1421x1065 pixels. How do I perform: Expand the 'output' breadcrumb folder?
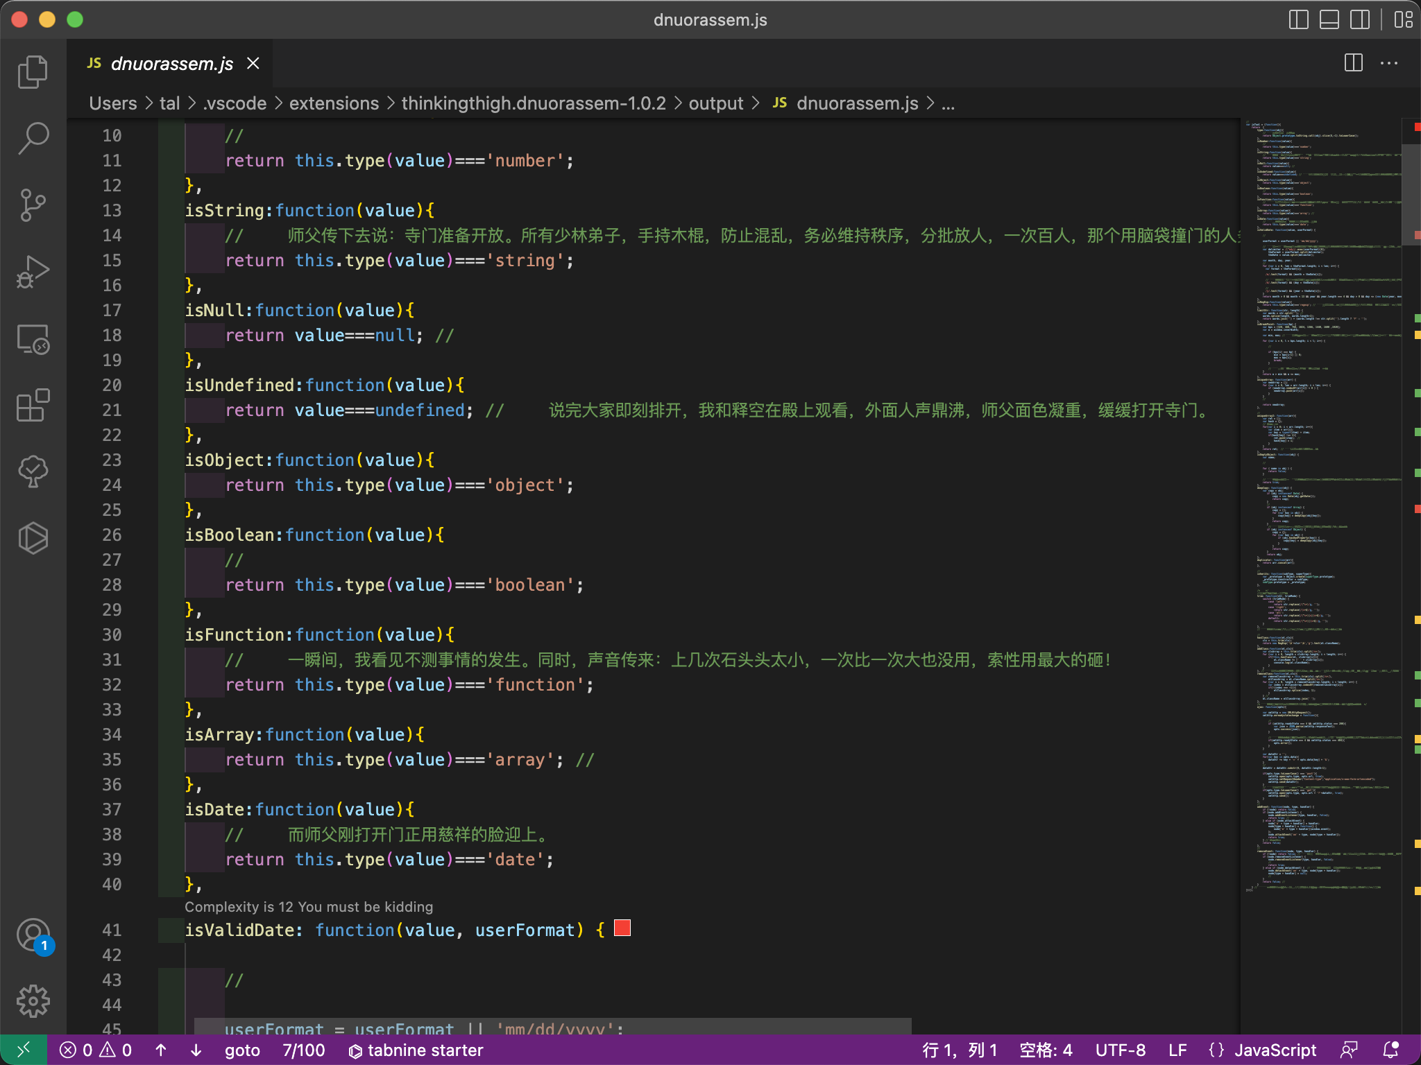[715, 103]
